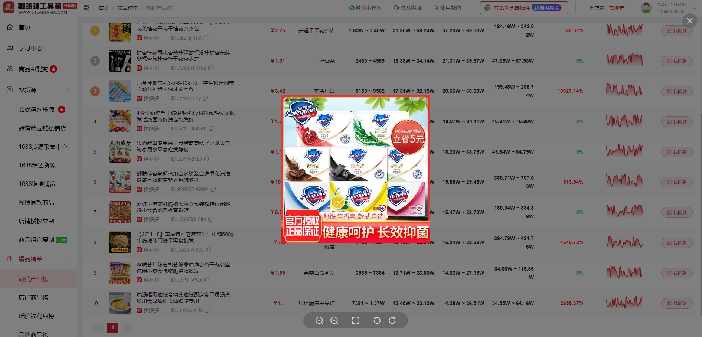Copy product ID JOGmT3Tcu
The height and width of the screenshot is (337, 702).
coord(211,68)
